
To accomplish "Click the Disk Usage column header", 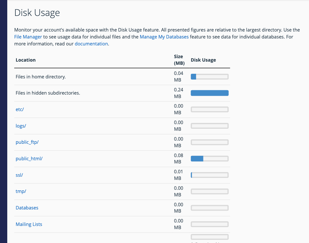I will coord(203,60).
